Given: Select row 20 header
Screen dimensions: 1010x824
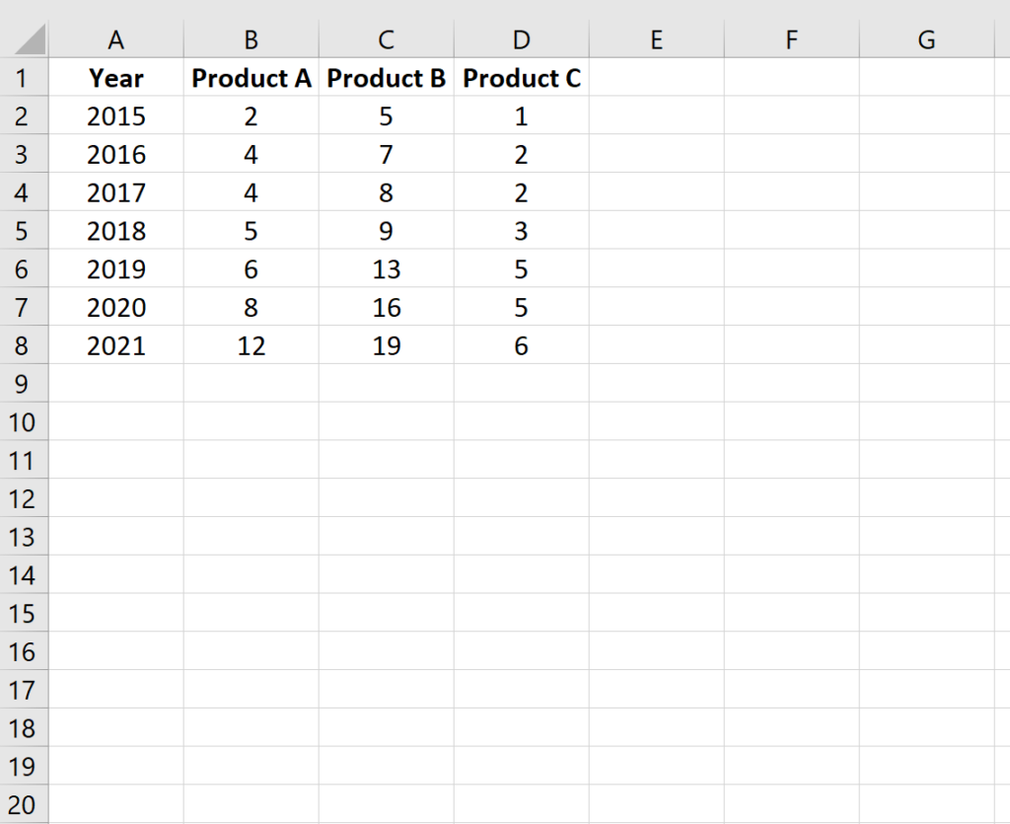Looking at the screenshot, I should click(25, 805).
